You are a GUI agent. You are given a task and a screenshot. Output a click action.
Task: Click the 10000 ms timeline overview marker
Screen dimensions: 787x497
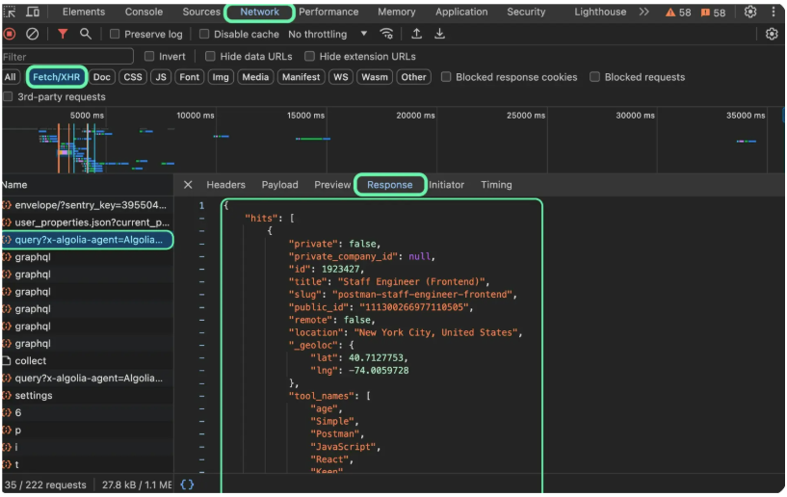[196, 116]
